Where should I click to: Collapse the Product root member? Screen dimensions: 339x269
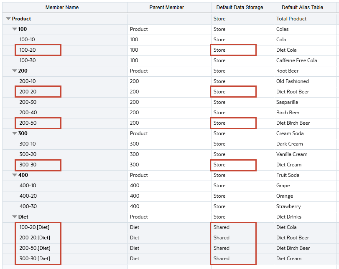pos(8,19)
